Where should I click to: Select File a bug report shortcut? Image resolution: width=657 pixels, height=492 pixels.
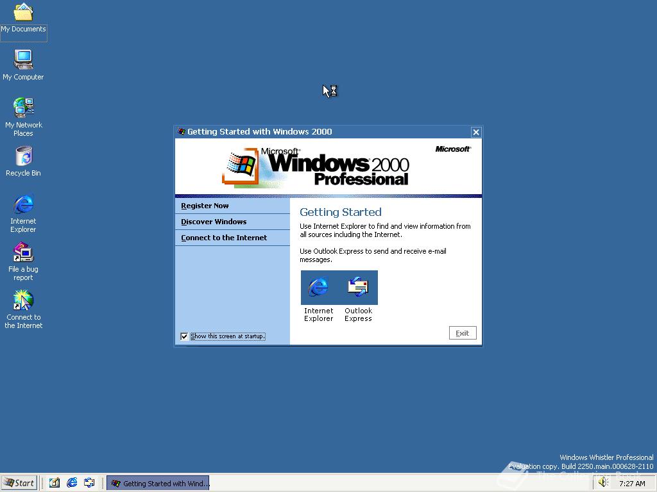pos(23,261)
